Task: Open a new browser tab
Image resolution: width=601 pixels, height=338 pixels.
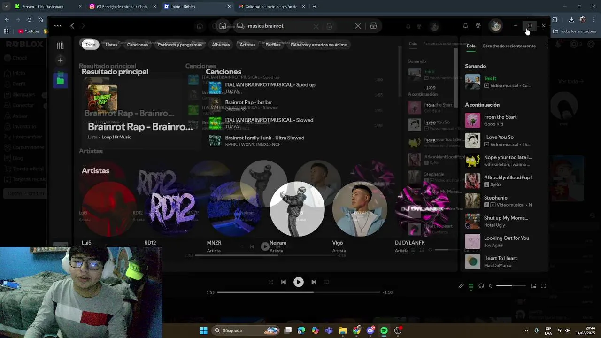Action: [x=315, y=7]
